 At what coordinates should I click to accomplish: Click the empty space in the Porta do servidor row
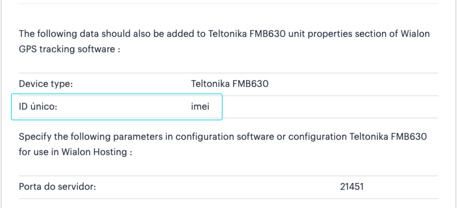click(x=217, y=186)
